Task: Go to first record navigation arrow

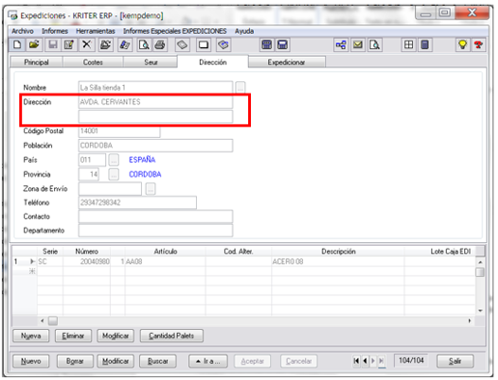Action: (x=356, y=361)
